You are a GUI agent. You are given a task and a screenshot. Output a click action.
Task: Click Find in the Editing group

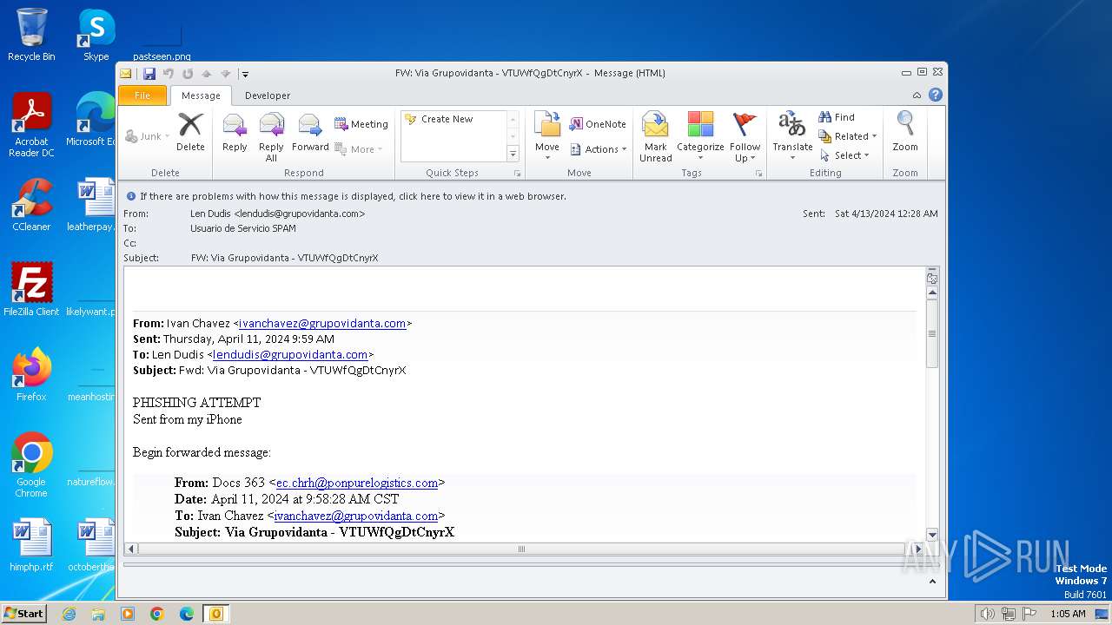837,117
